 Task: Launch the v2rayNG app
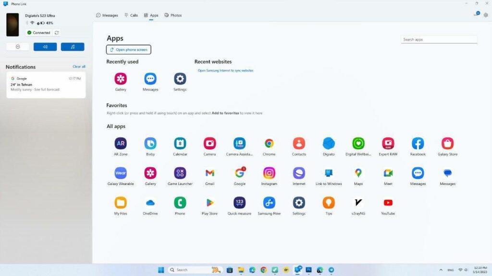358,203
